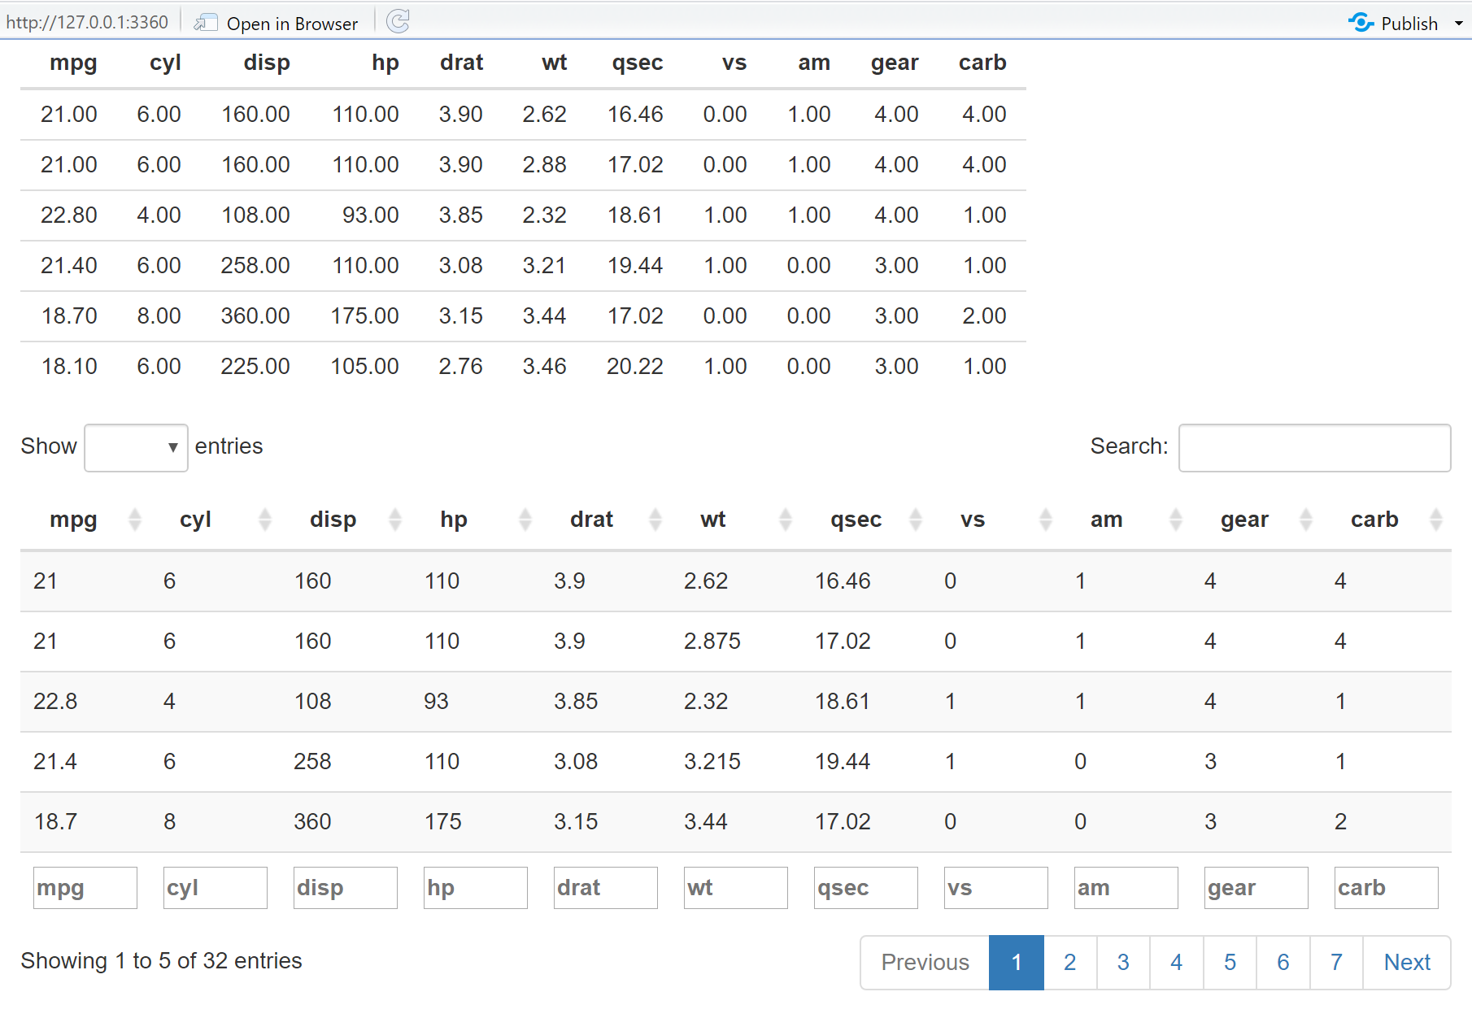Click cell 2.76 in top table
Screen dimensions: 1472x1018
(460, 367)
